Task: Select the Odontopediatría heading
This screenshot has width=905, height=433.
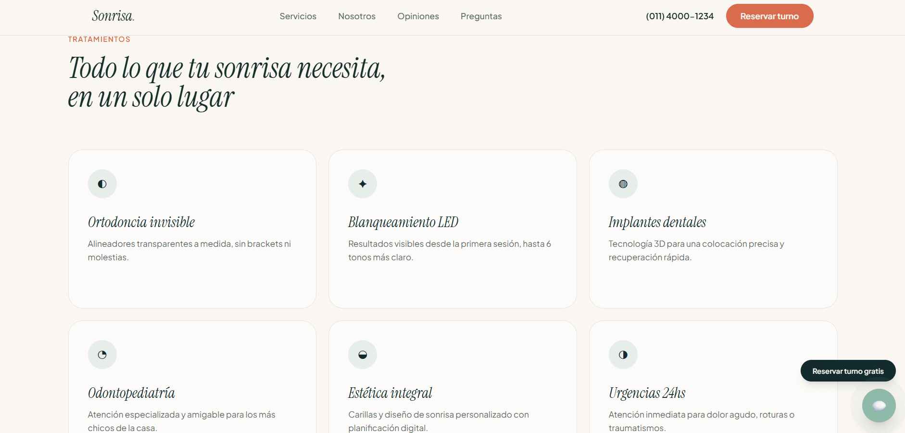Action: point(131,393)
